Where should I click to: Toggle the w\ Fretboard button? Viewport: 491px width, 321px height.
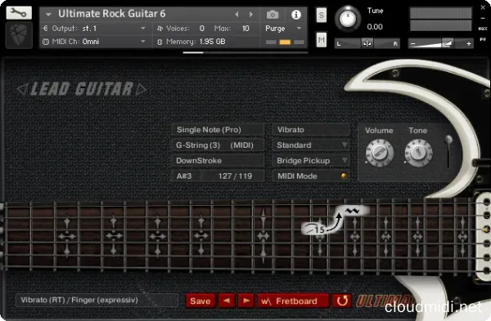pyautogui.click(x=293, y=301)
